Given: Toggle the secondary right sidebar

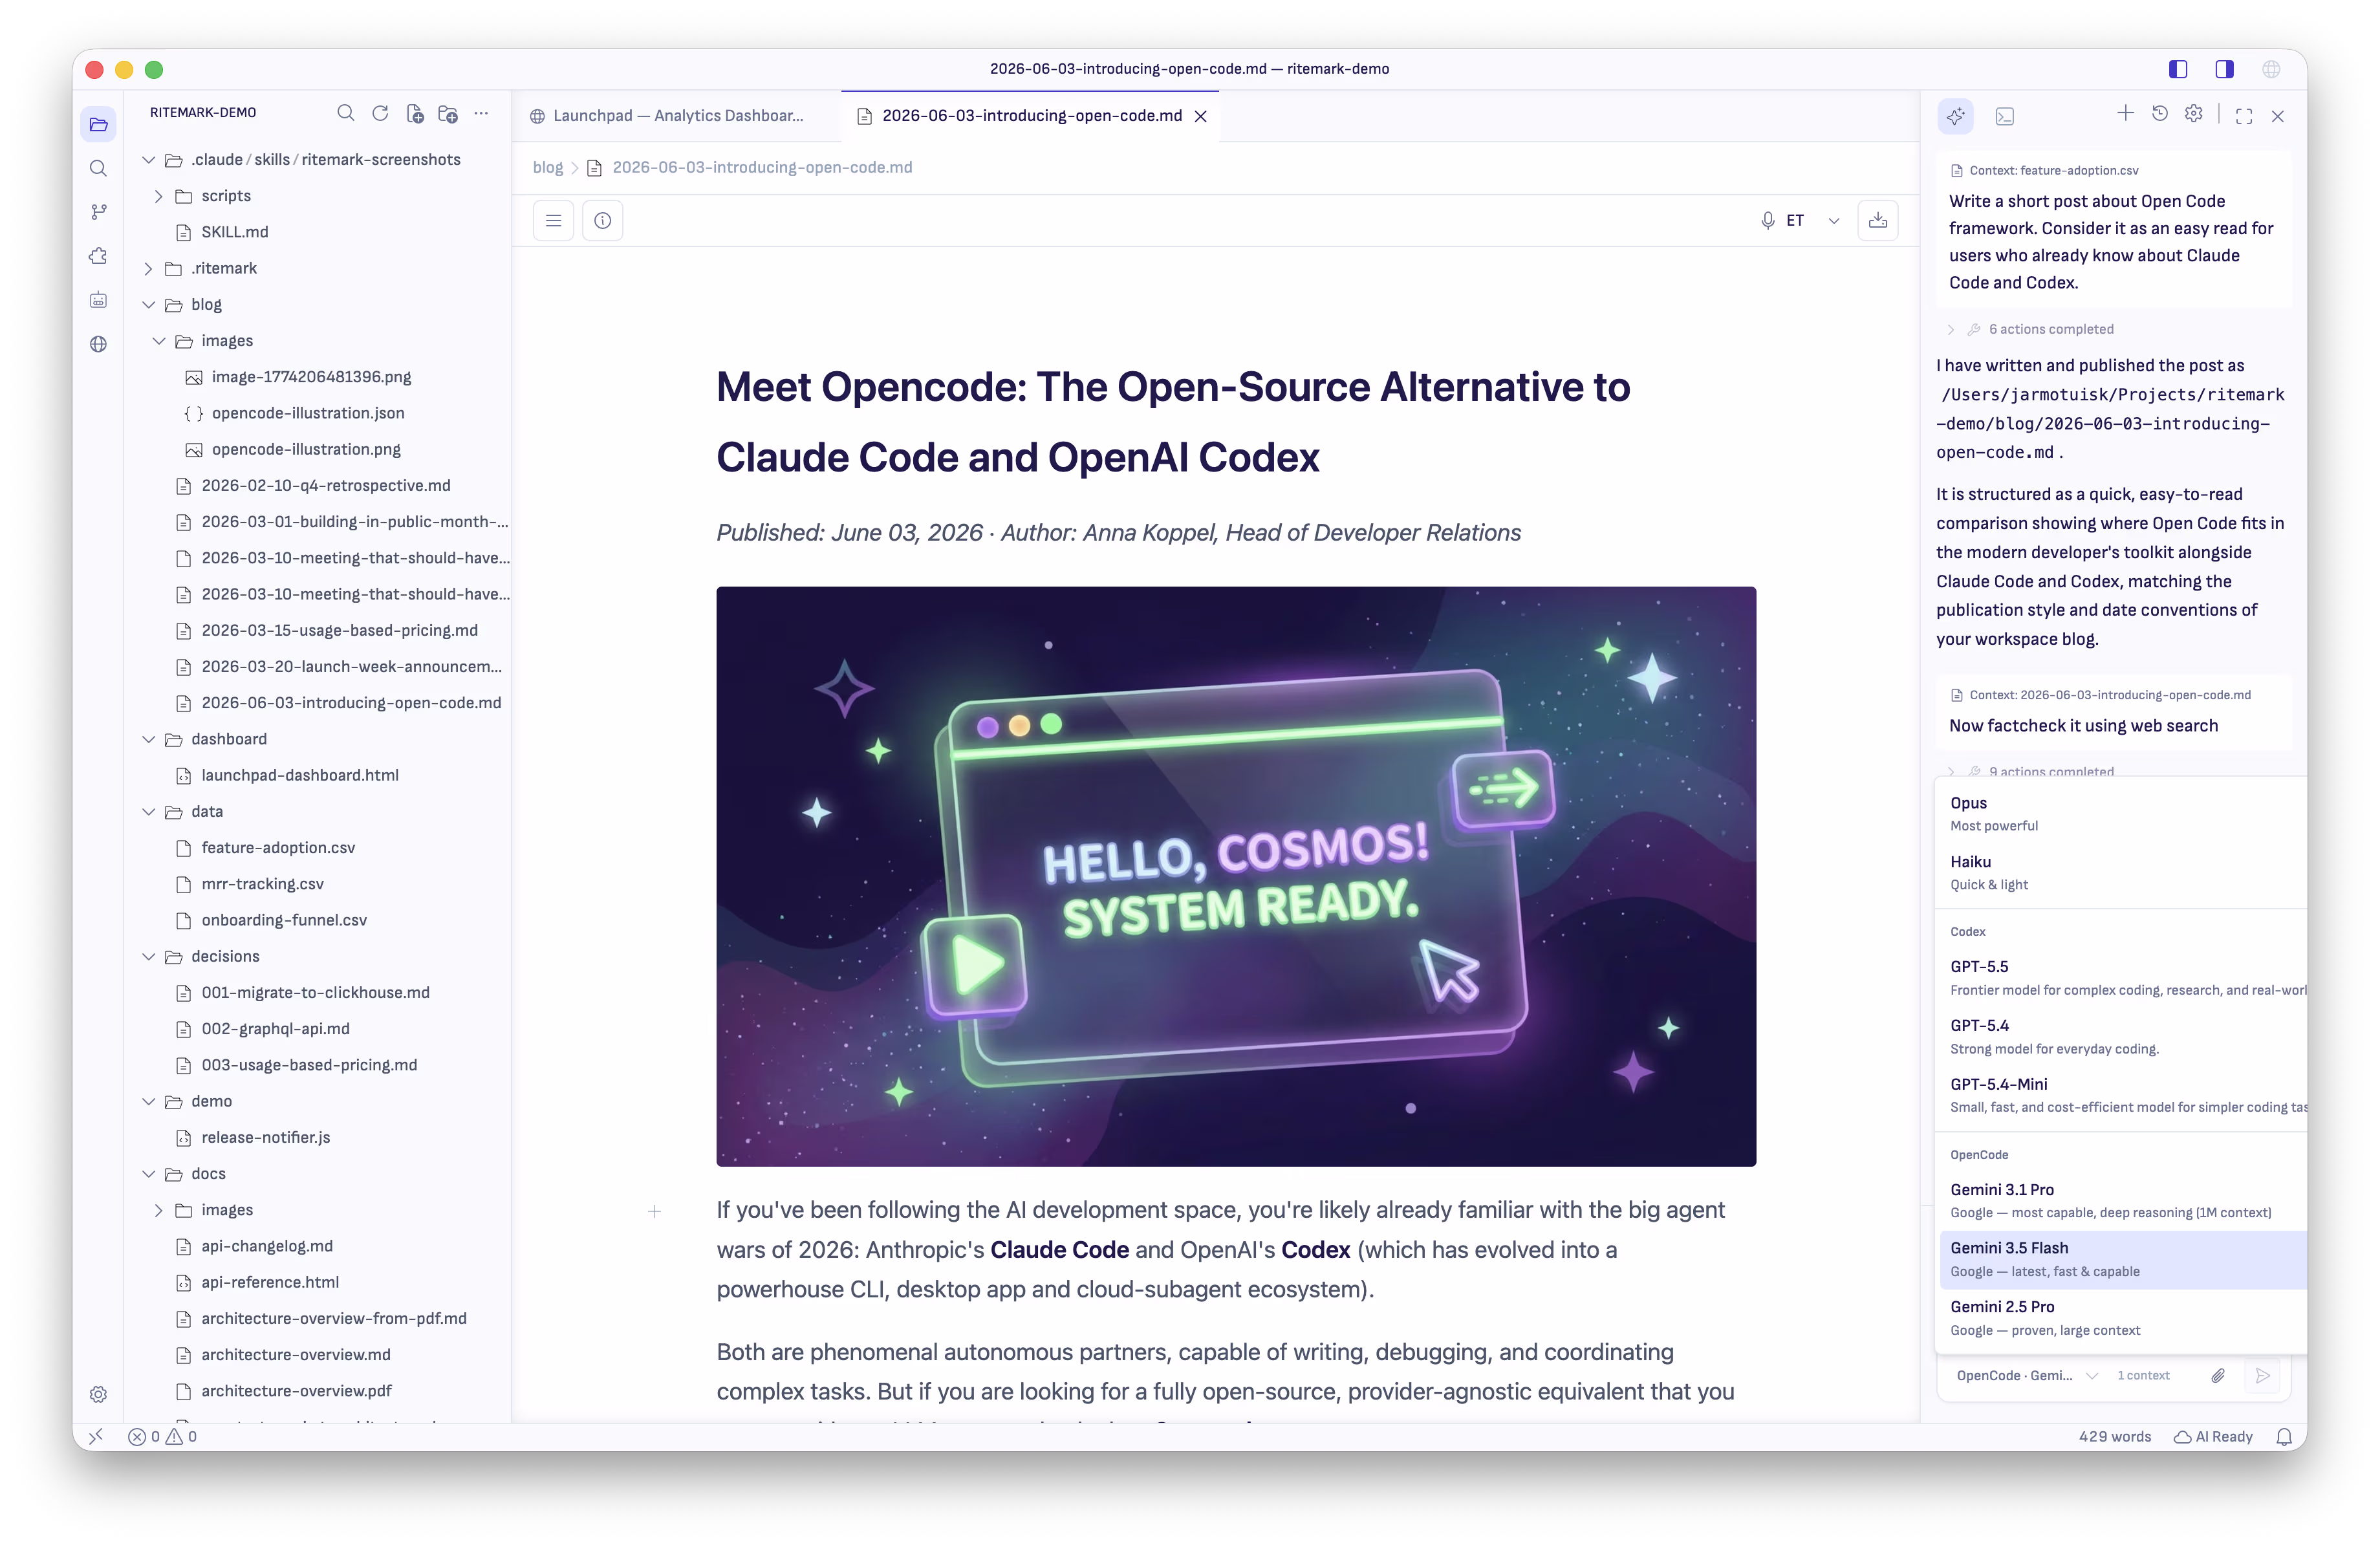Looking at the screenshot, I should tap(2224, 69).
